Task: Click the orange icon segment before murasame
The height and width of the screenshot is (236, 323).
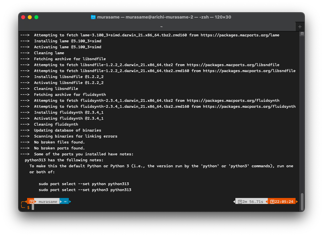Action: [x=31, y=202]
